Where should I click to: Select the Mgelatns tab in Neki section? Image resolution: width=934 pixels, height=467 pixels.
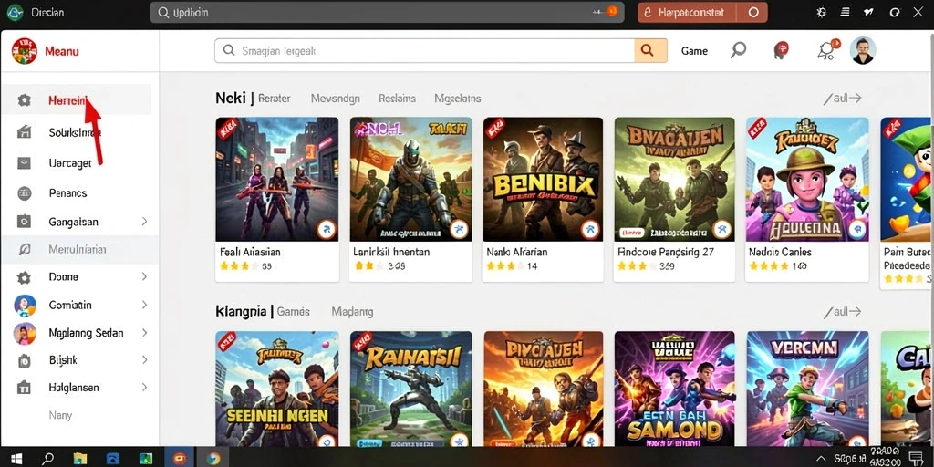click(x=458, y=99)
